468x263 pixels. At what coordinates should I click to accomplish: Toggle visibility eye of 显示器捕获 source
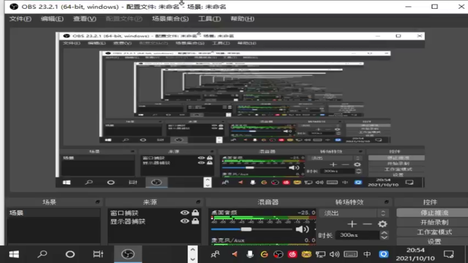pyautogui.click(x=185, y=221)
